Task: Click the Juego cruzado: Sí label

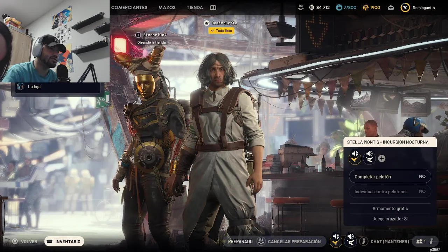Action: (390, 219)
